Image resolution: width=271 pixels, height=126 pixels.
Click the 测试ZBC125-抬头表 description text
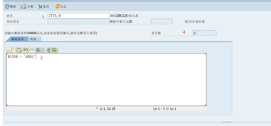124,16
